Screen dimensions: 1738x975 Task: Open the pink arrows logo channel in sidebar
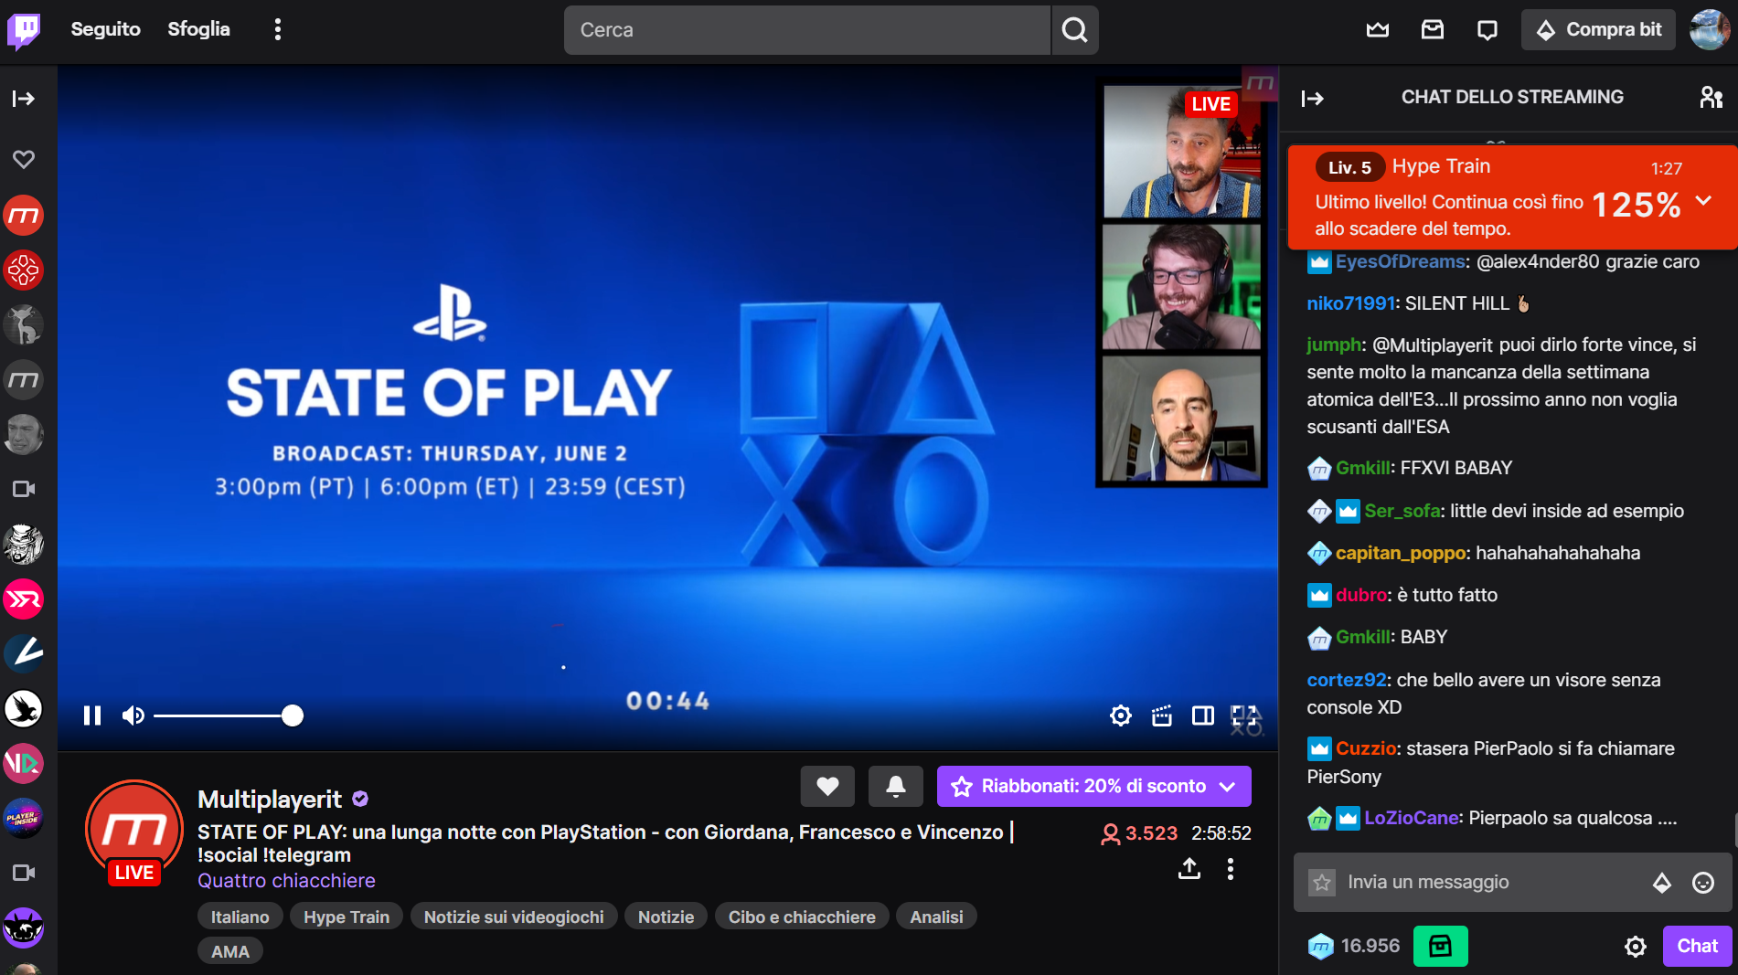tap(24, 599)
